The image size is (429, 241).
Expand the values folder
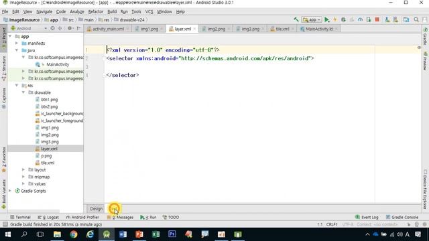[23, 184]
